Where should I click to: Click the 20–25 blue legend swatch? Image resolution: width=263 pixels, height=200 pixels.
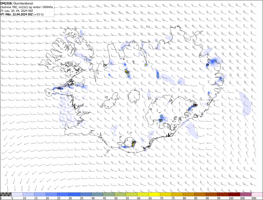pos(52,194)
